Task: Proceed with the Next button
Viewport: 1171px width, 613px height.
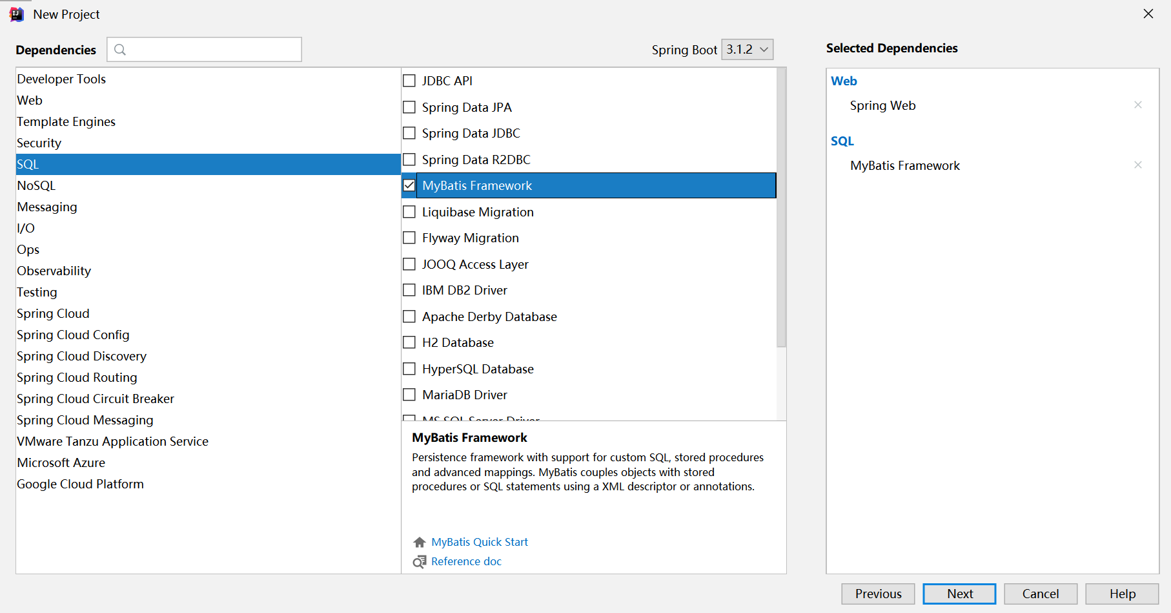Action: point(959,594)
